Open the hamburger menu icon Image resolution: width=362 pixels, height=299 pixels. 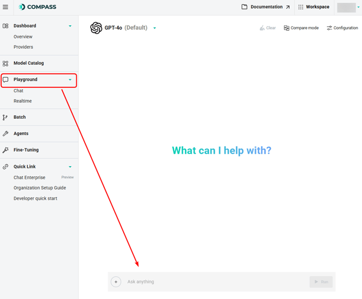[x=5, y=7]
